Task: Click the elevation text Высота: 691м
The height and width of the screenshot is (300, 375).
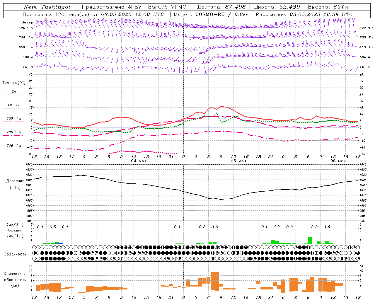Action: (x=328, y=7)
